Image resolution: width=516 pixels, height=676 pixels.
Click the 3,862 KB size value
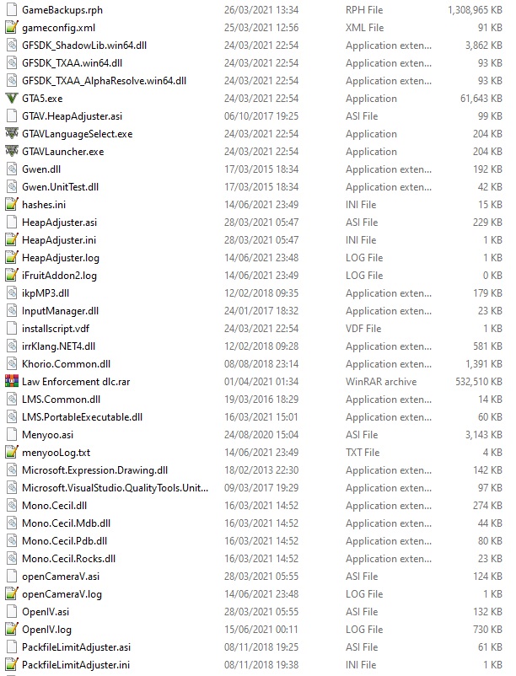coord(484,46)
